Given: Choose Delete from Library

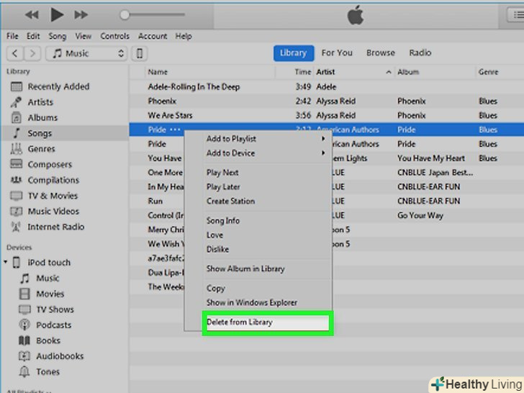Looking at the screenshot, I should tap(267, 322).
